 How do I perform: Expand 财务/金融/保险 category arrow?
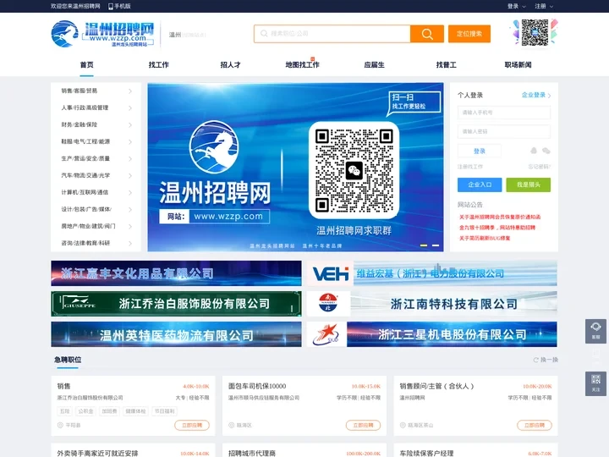(130, 124)
